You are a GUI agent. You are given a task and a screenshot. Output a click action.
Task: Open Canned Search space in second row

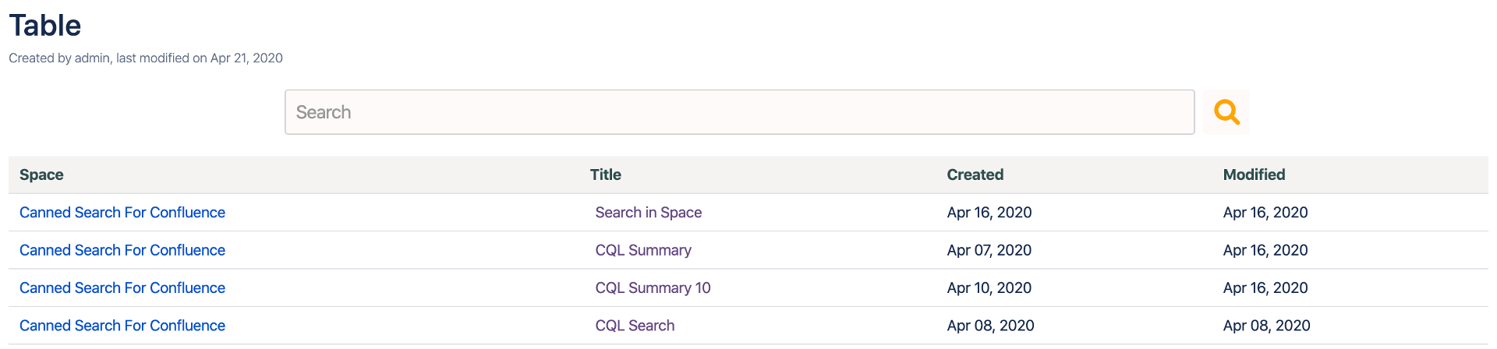(122, 250)
